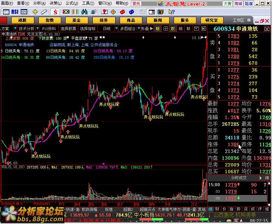Open the 方案 dropdown arrow

(15, 28)
